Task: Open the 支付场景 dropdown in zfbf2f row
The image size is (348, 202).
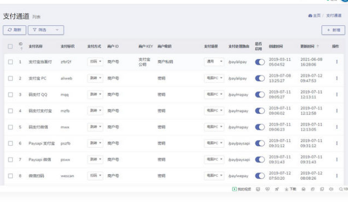Action: [214, 61]
